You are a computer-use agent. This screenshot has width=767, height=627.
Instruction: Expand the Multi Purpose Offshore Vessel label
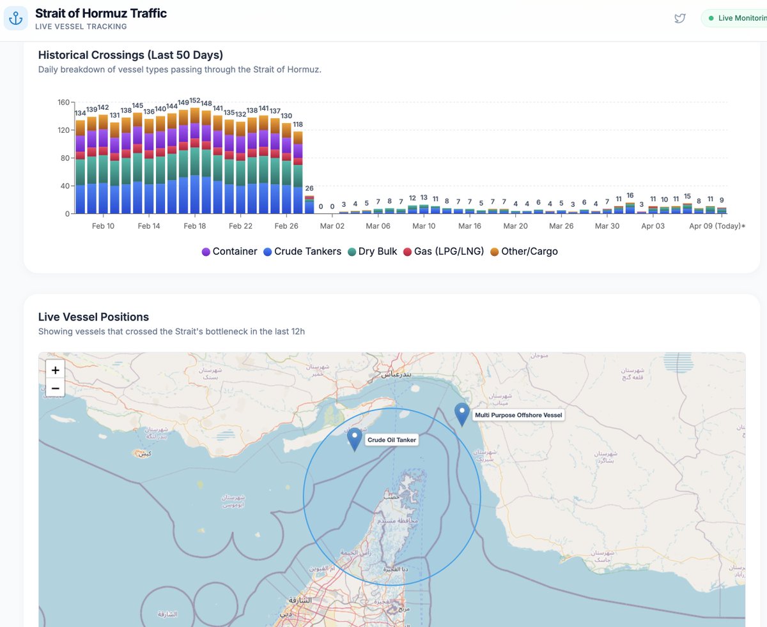coord(518,415)
